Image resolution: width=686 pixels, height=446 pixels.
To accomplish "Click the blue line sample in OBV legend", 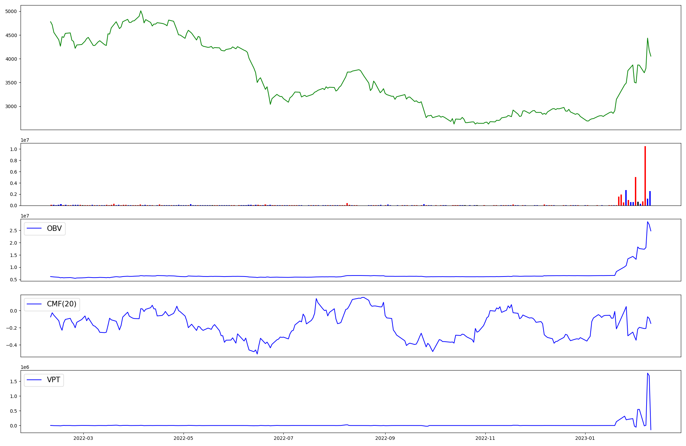I will click(34, 228).
